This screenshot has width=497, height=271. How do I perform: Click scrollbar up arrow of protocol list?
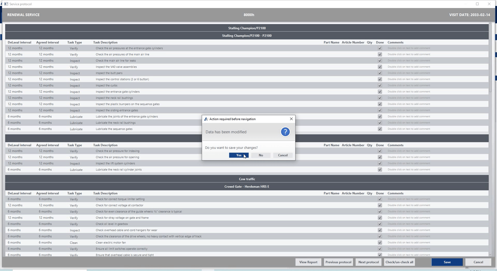click(490, 24)
